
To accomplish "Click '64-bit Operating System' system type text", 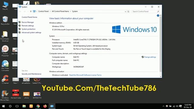I will pos(90,46).
